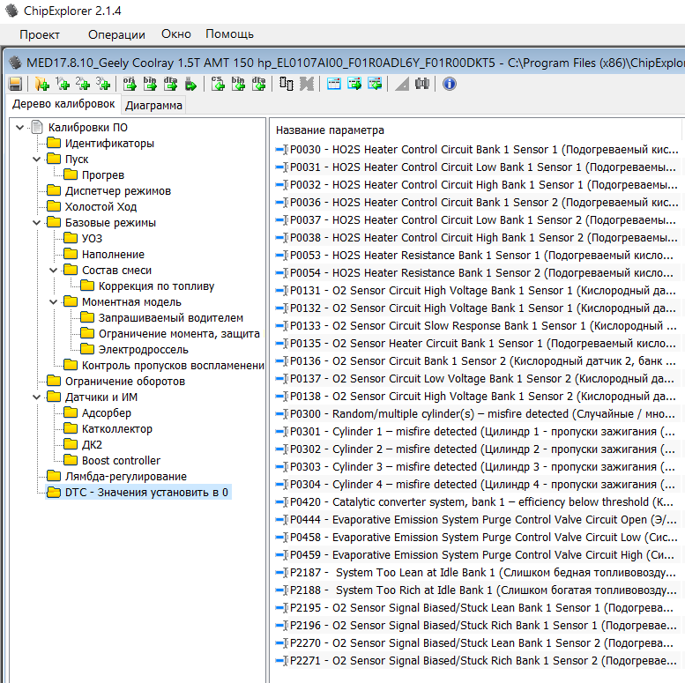Switch to the Диаграмма tab
The width and height of the screenshot is (685, 683).
[x=153, y=106]
